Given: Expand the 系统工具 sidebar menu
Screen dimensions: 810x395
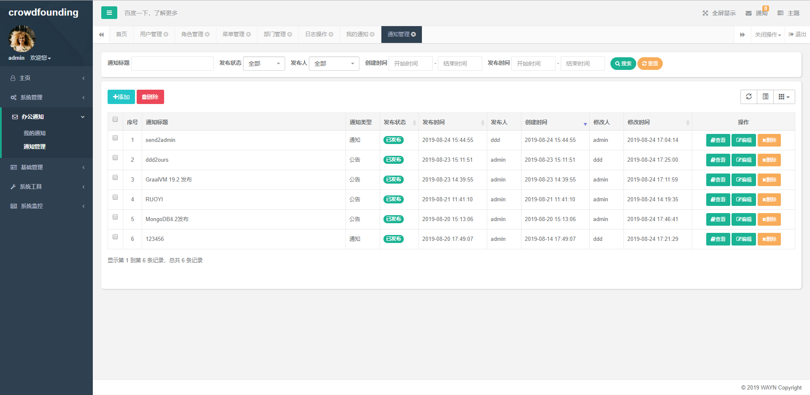Looking at the screenshot, I should click(46, 187).
